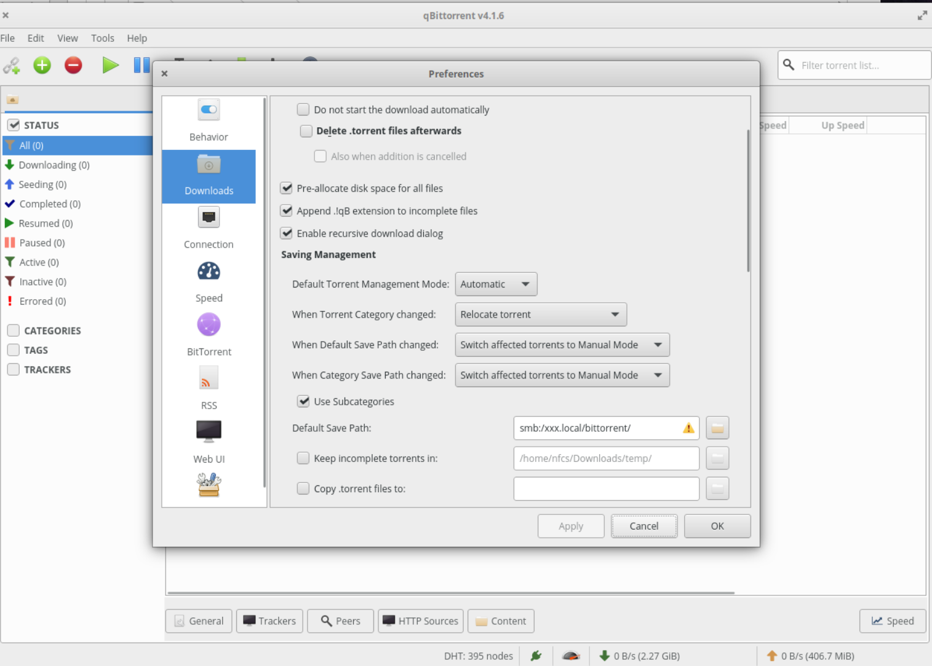The height and width of the screenshot is (666, 932).
Task: Click the folder browse icon next to Default Save Path
Action: [717, 428]
